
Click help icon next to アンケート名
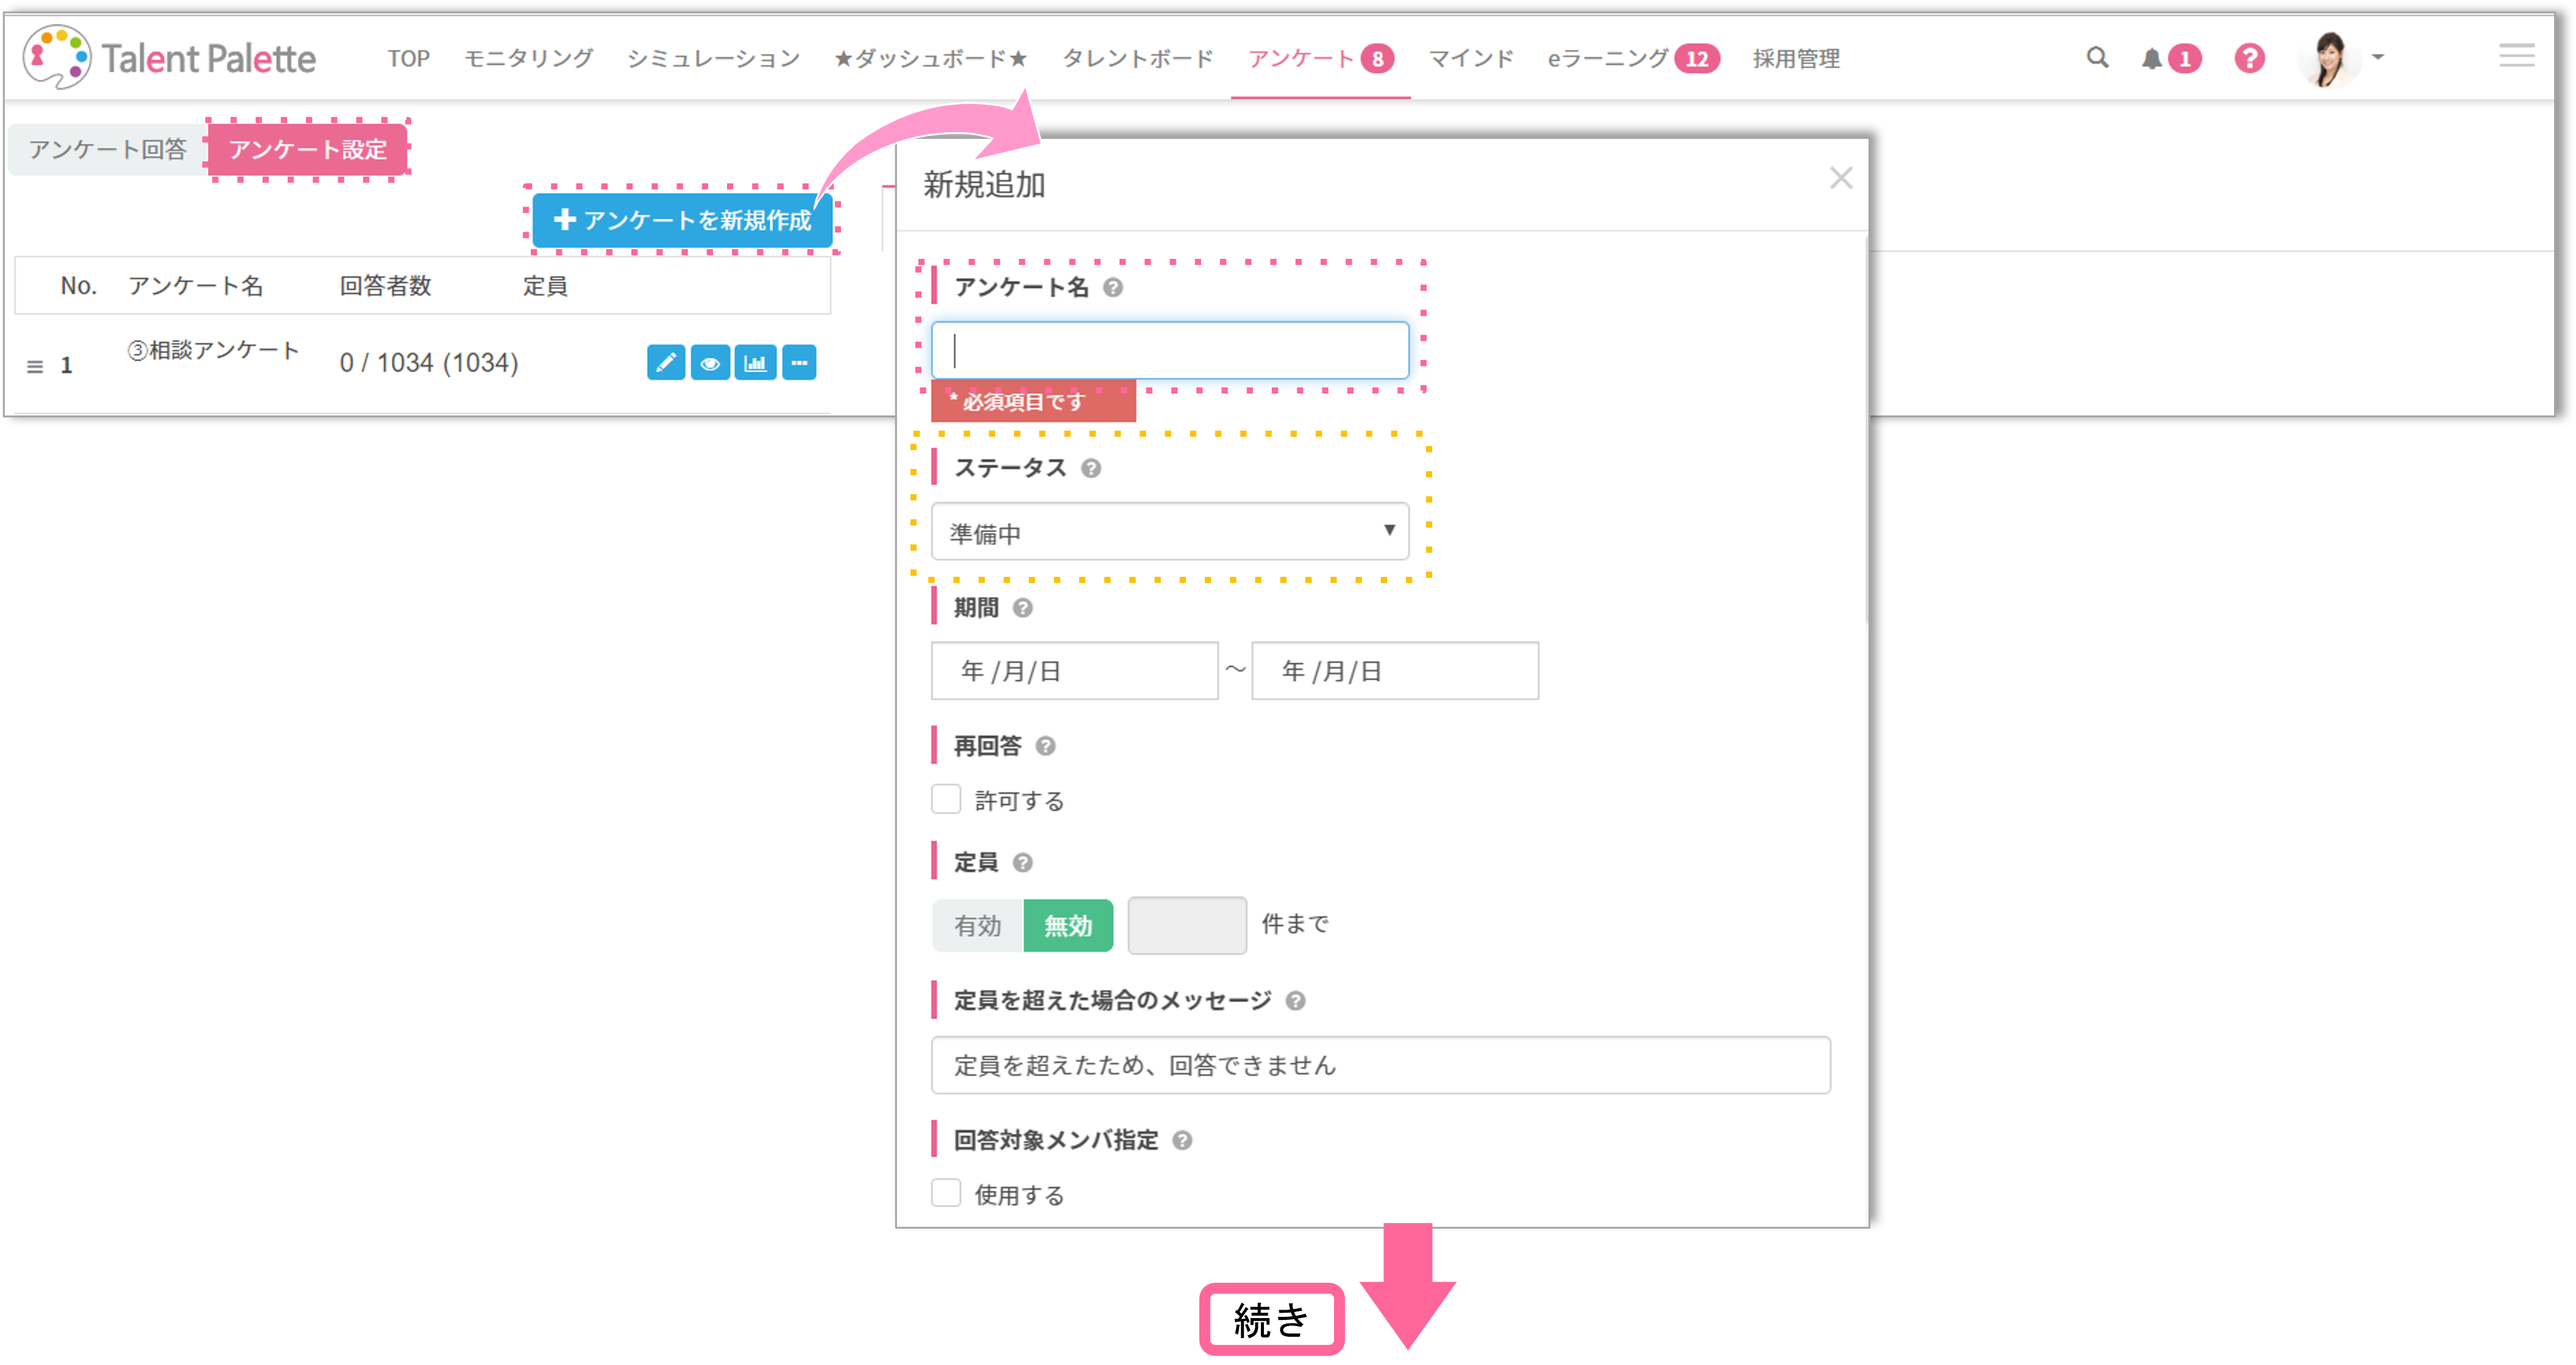point(1113,287)
